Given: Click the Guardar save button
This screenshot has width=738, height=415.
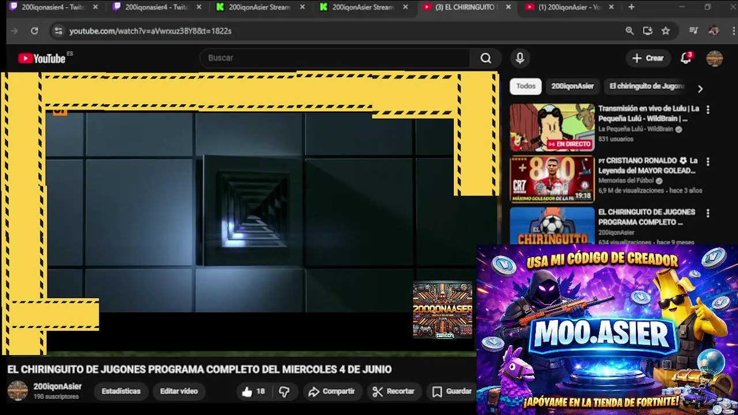Looking at the screenshot, I should (451, 391).
